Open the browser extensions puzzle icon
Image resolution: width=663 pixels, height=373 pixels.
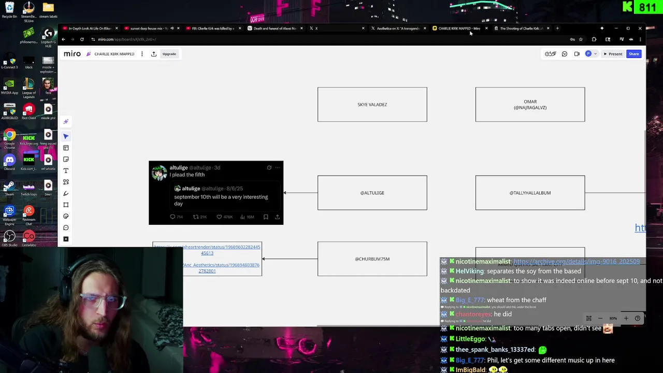click(594, 39)
